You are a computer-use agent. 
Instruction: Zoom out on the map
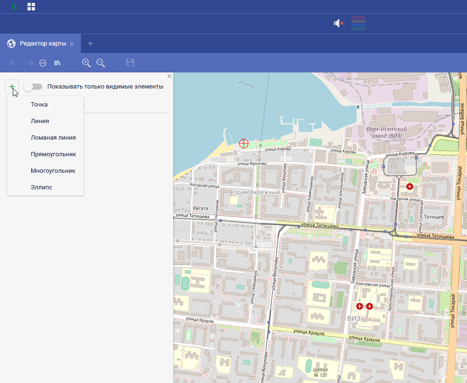point(100,62)
